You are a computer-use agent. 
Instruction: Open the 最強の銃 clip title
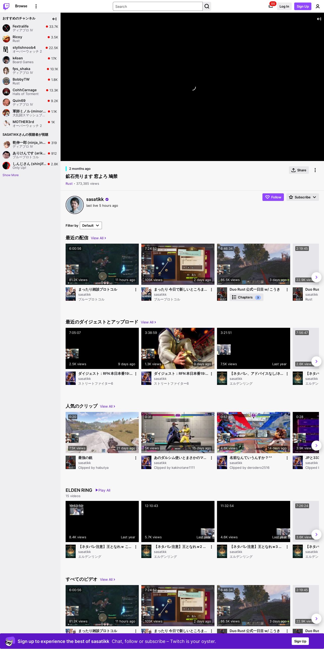click(85, 458)
